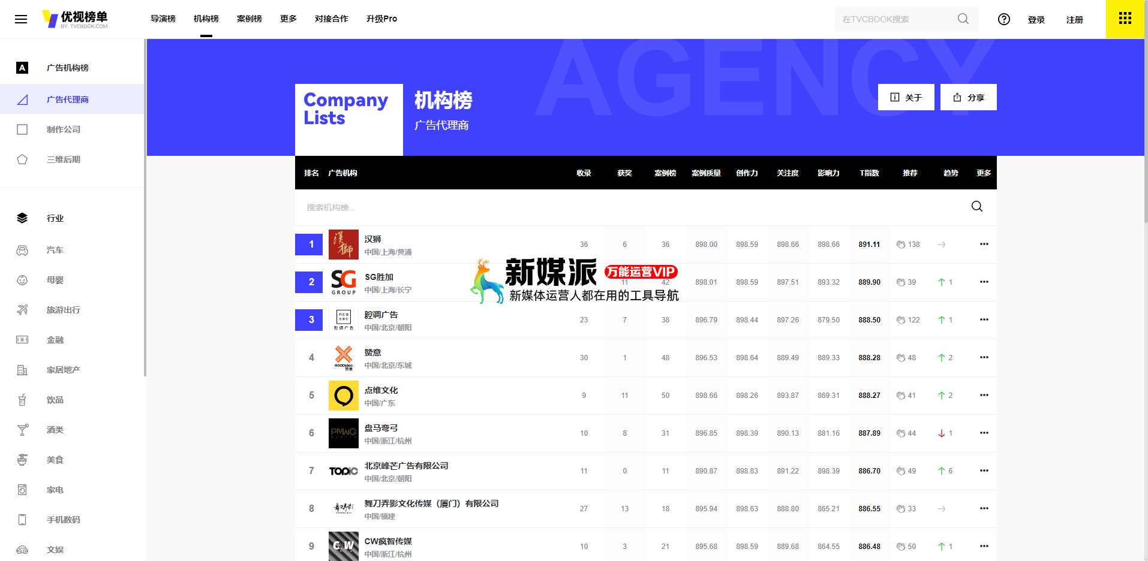Open the 汉狮 logo thumbnail
Image resolution: width=1148 pixels, height=561 pixels.
[344, 245]
